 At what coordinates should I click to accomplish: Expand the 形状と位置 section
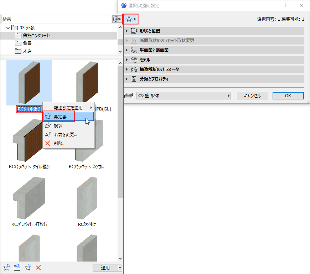pos(127,31)
